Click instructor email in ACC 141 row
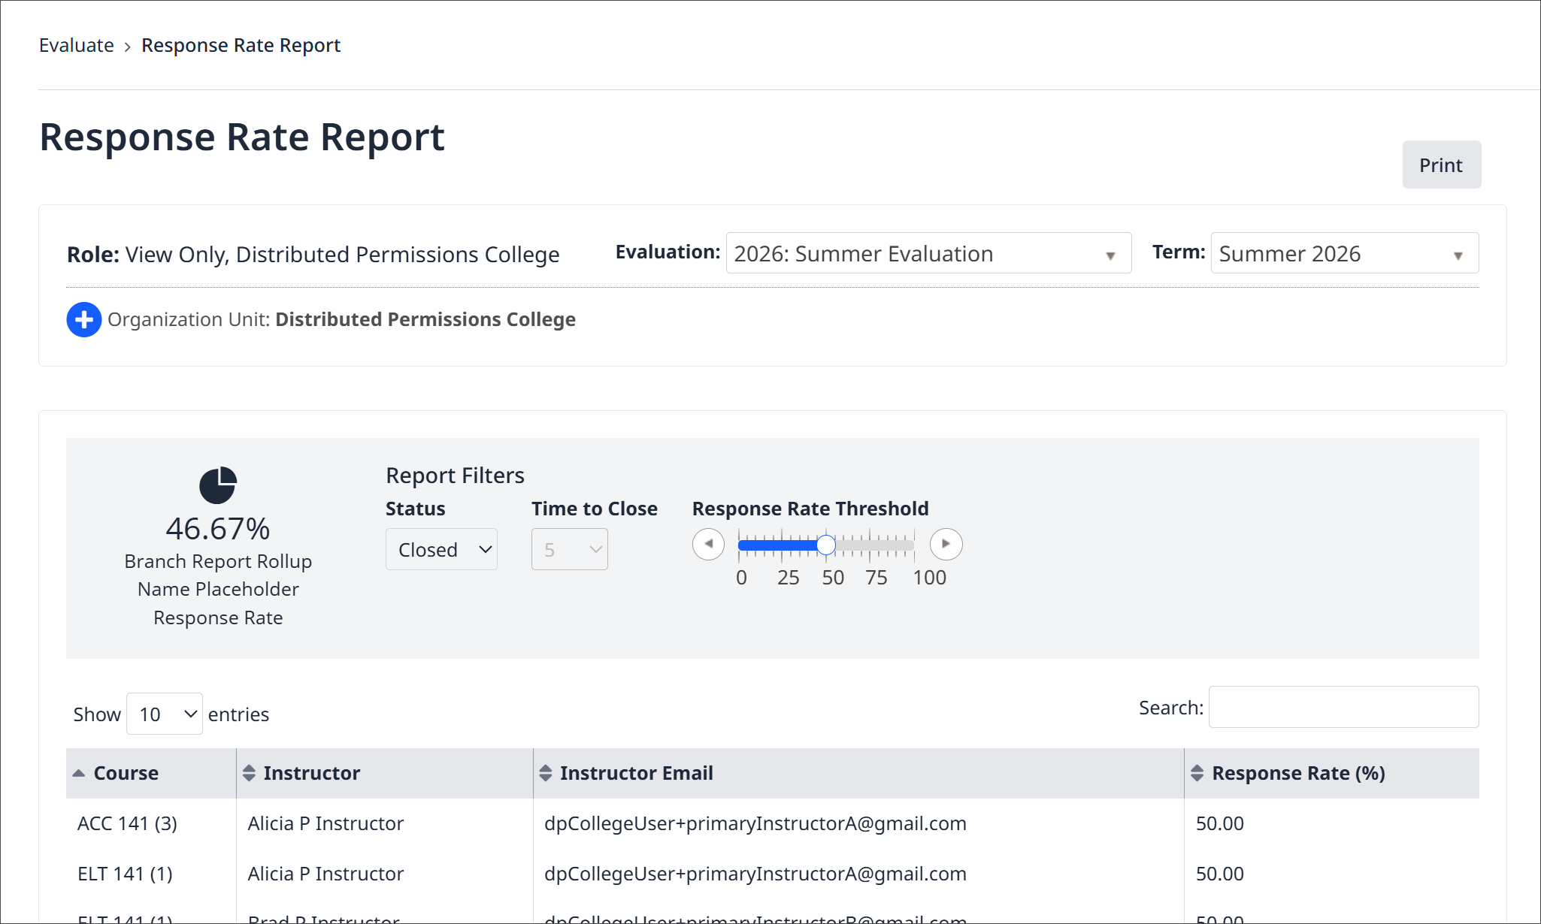 (755, 823)
